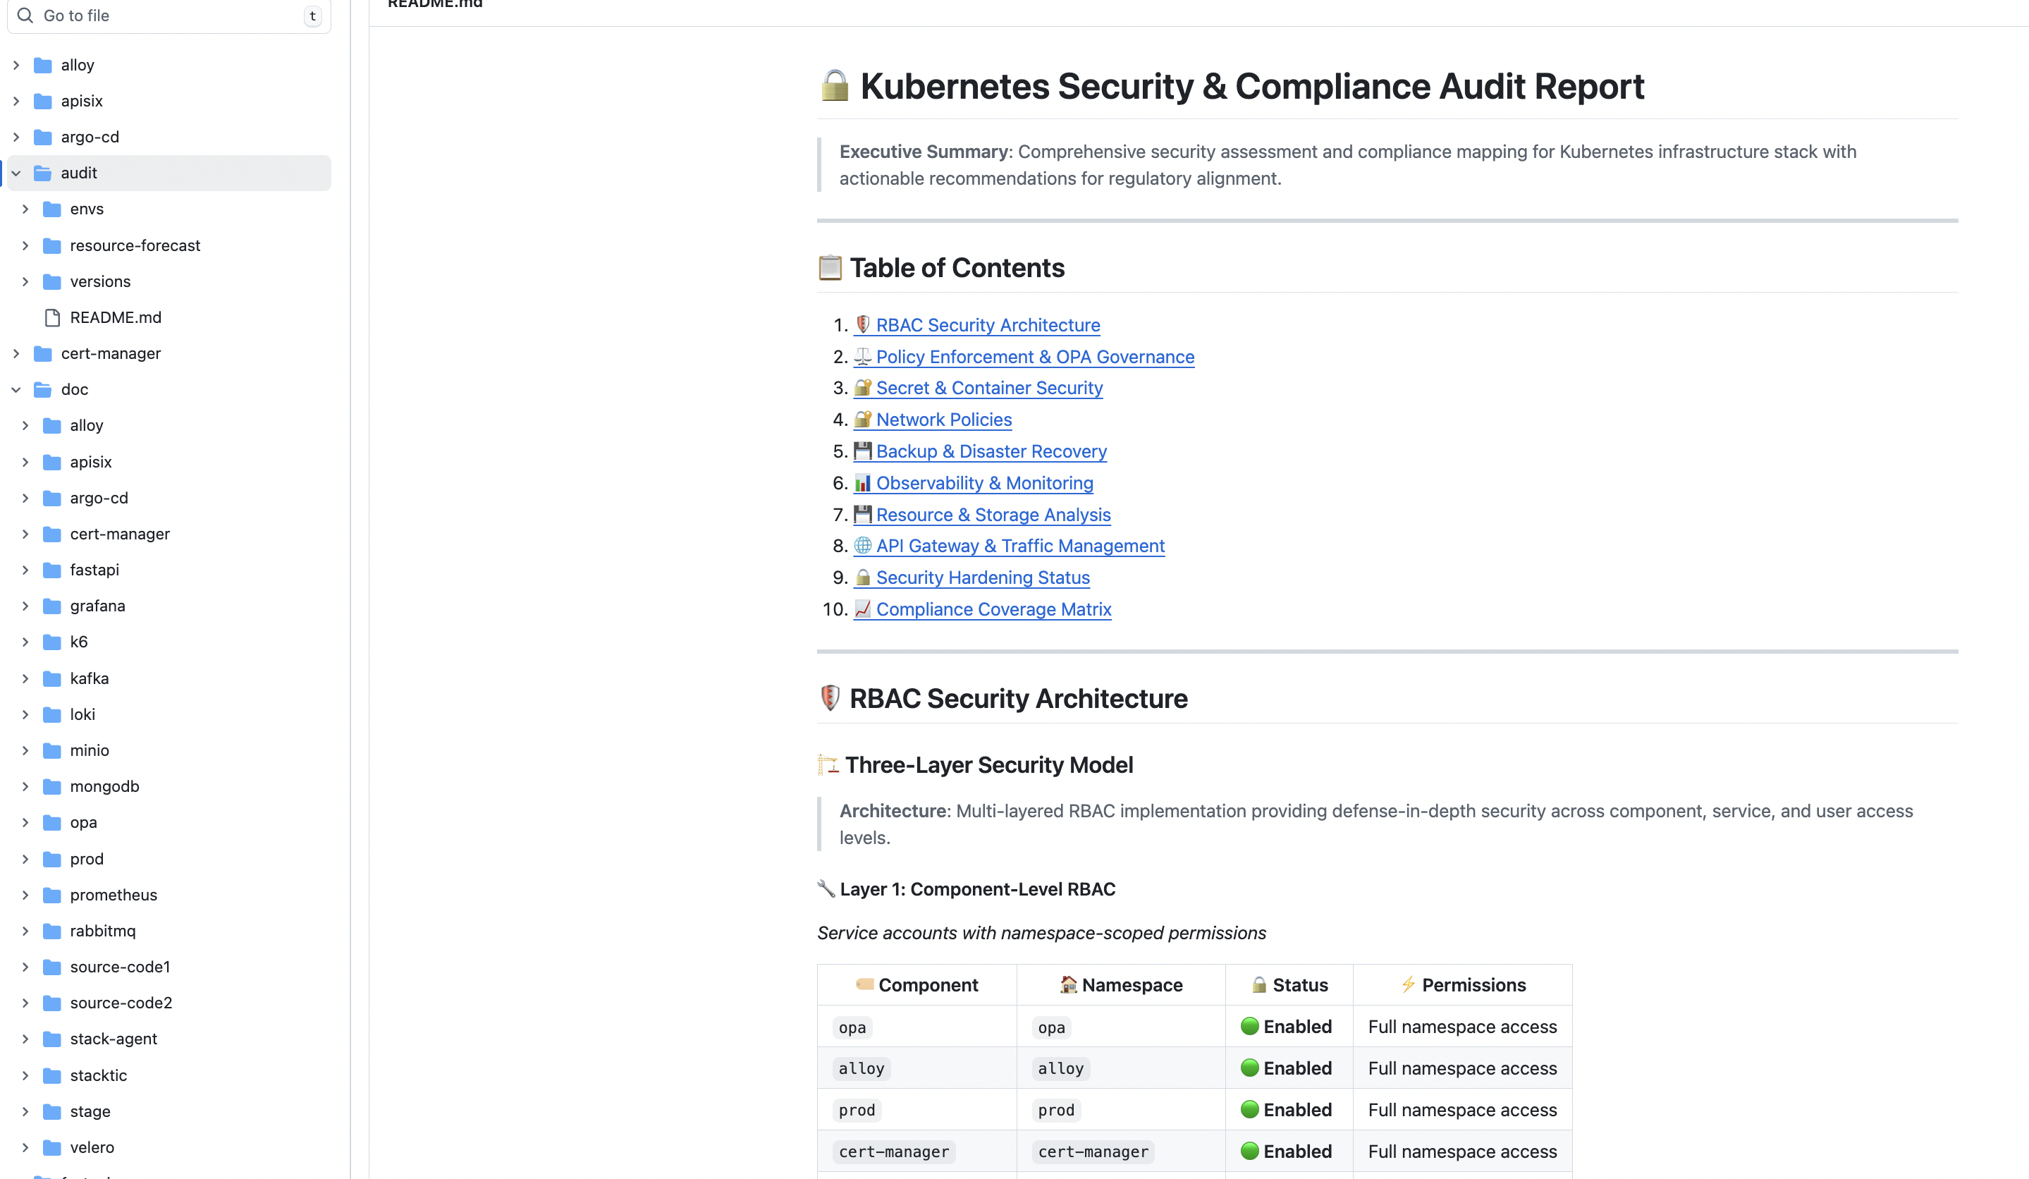
Task: Collapse the audit folder chevron
Action: 16,173
